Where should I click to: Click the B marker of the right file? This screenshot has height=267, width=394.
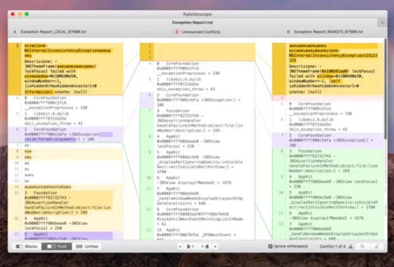pyautogui.click(x=288, y=32)
